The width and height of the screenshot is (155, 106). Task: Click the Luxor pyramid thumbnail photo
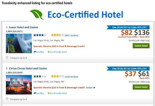pos(19,43)
